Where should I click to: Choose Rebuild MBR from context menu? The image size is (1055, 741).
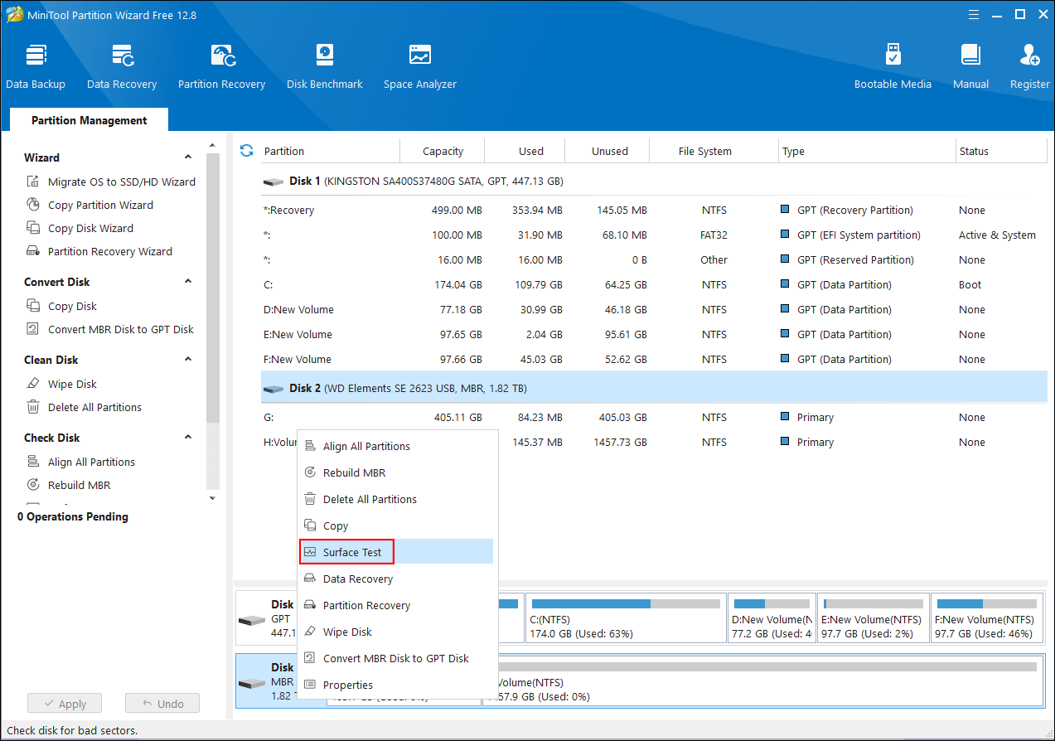[x=396, y=472]
